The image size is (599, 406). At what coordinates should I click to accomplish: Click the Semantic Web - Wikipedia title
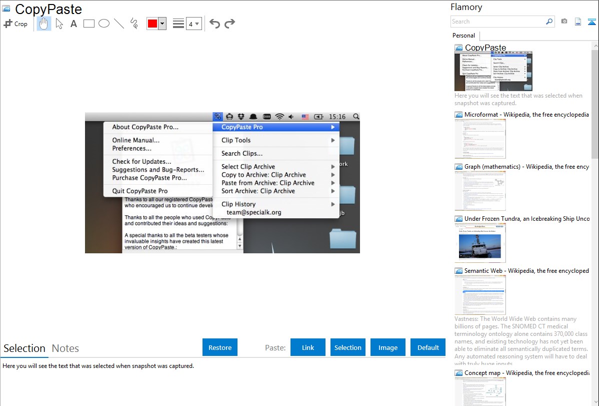click(x=526, y=270)
